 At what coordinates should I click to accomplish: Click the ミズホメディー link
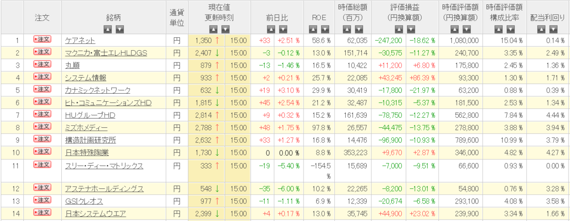86,127
